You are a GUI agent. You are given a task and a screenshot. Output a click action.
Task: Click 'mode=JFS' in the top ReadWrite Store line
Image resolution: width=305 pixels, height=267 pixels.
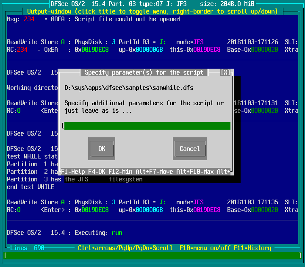190,42
